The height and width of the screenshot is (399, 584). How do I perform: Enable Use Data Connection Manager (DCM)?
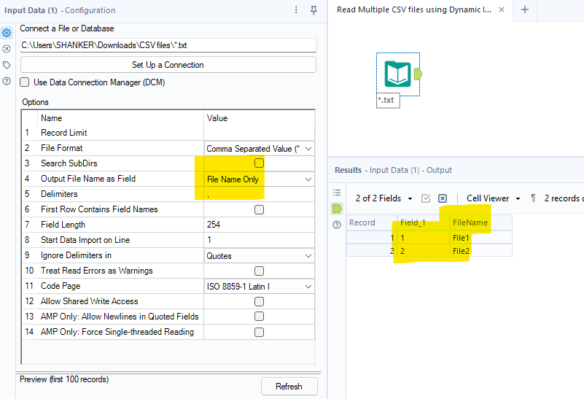coord(25,82)
